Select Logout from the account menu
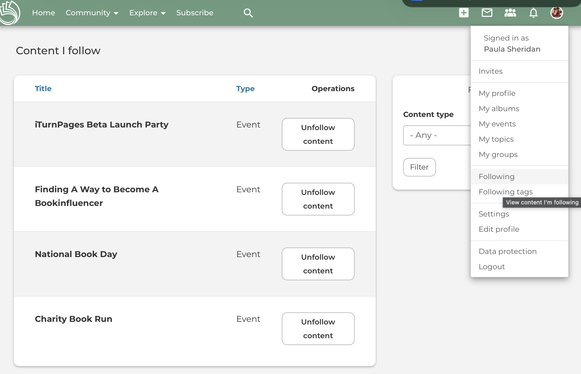 (x=492, y=267)
